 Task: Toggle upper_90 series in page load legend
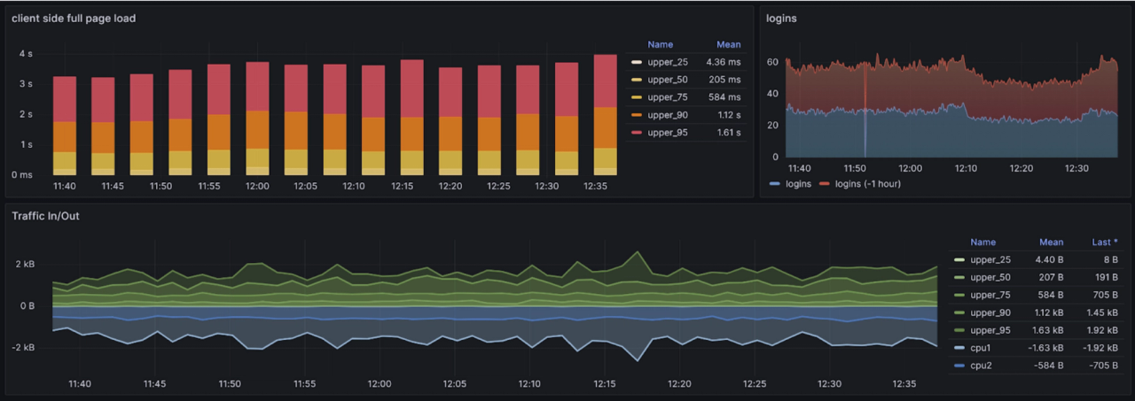[667, 115]
